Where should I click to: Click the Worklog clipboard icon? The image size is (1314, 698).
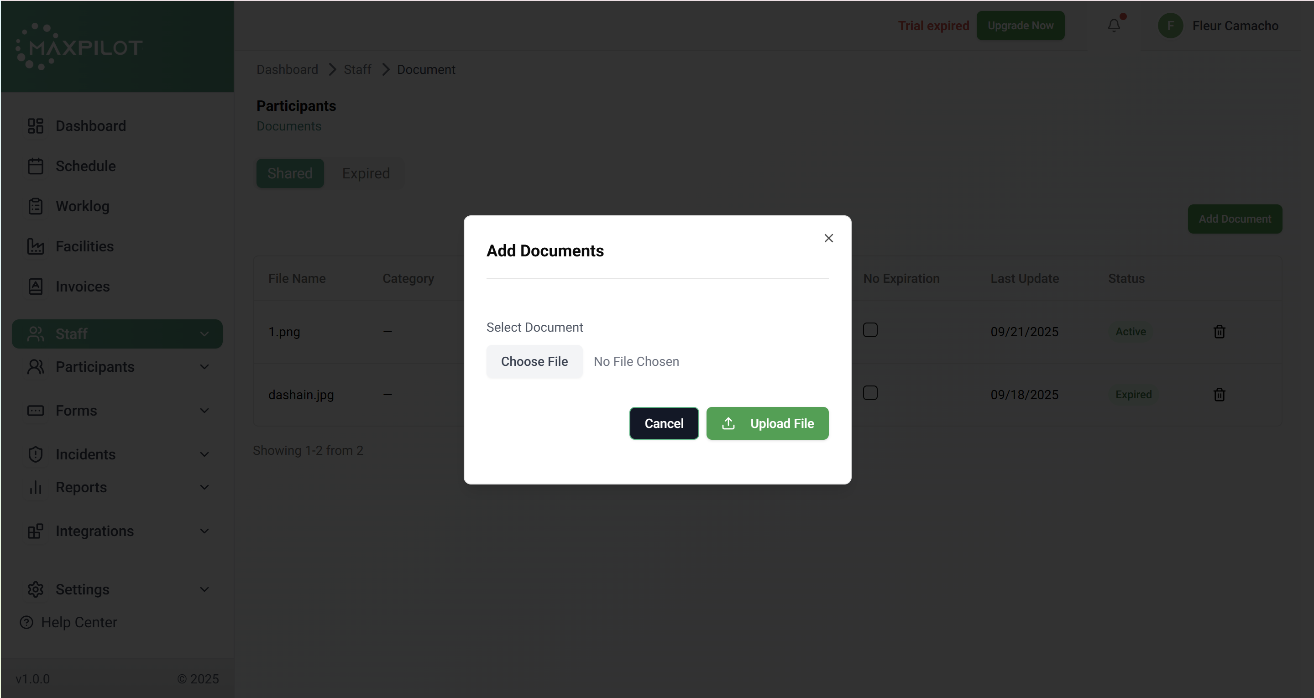pyautogui.click(x=35, y=206)
